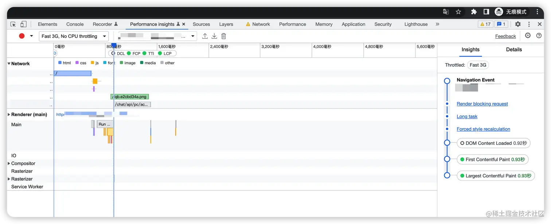The height and width of the screenshot is (224, 551).
Task: Switch to the Sources tab
Action: coord(201,24)
